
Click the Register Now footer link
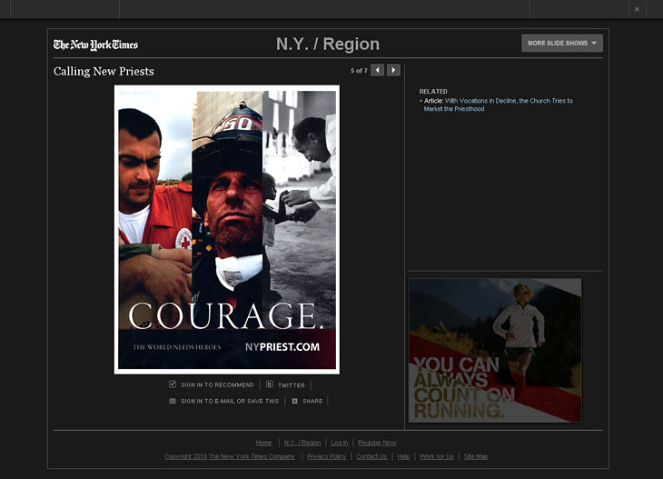[x=377, y=443]
